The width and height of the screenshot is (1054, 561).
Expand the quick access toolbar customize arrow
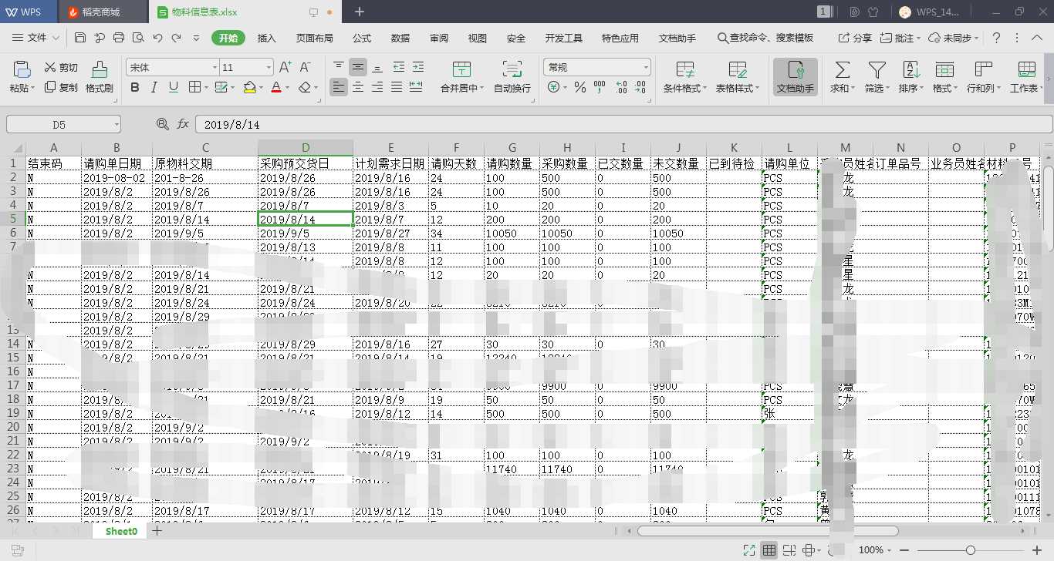(196, 38)
